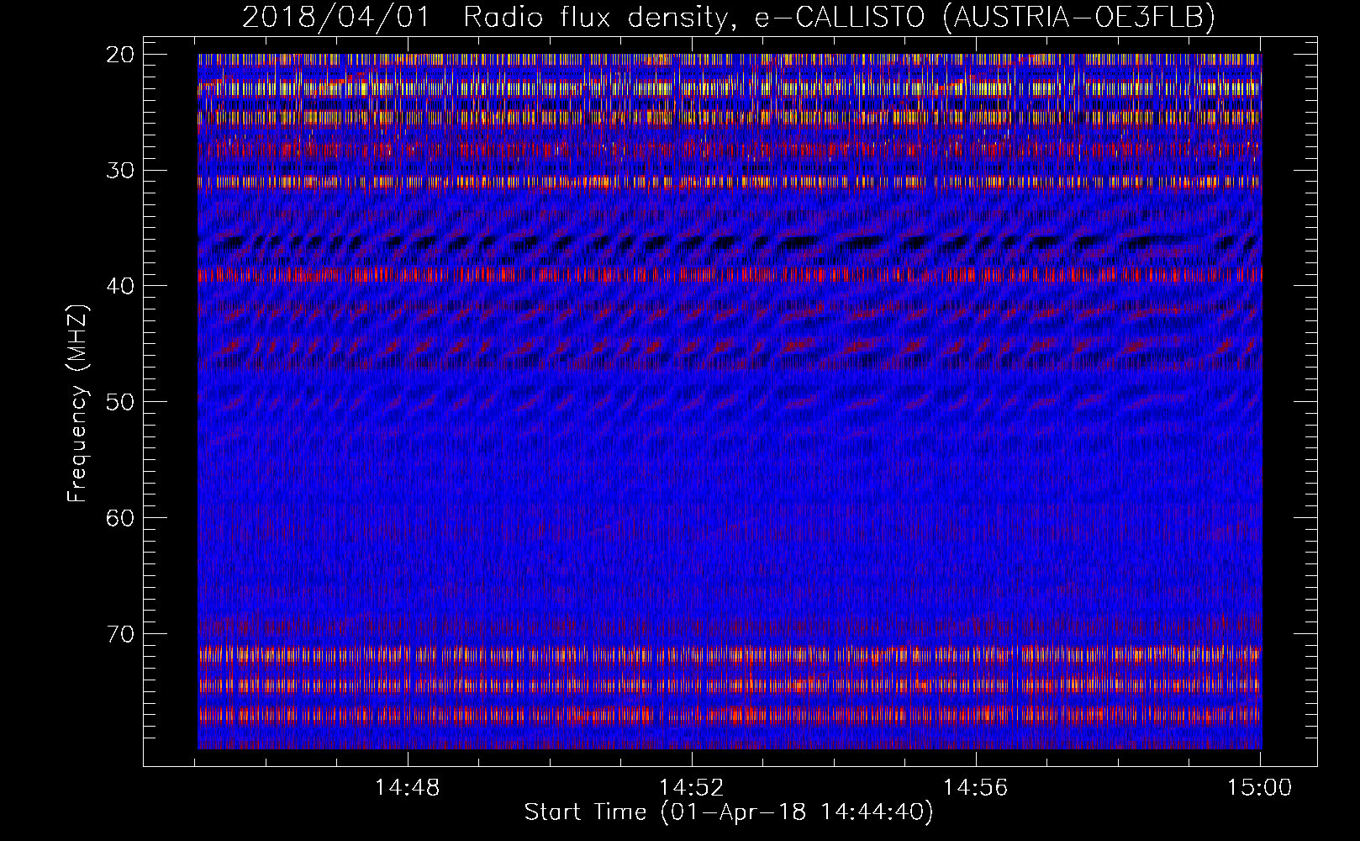Click the '40' frequency tick label
The width and height of the screenshot is (1360, 841).
[120, 286]
